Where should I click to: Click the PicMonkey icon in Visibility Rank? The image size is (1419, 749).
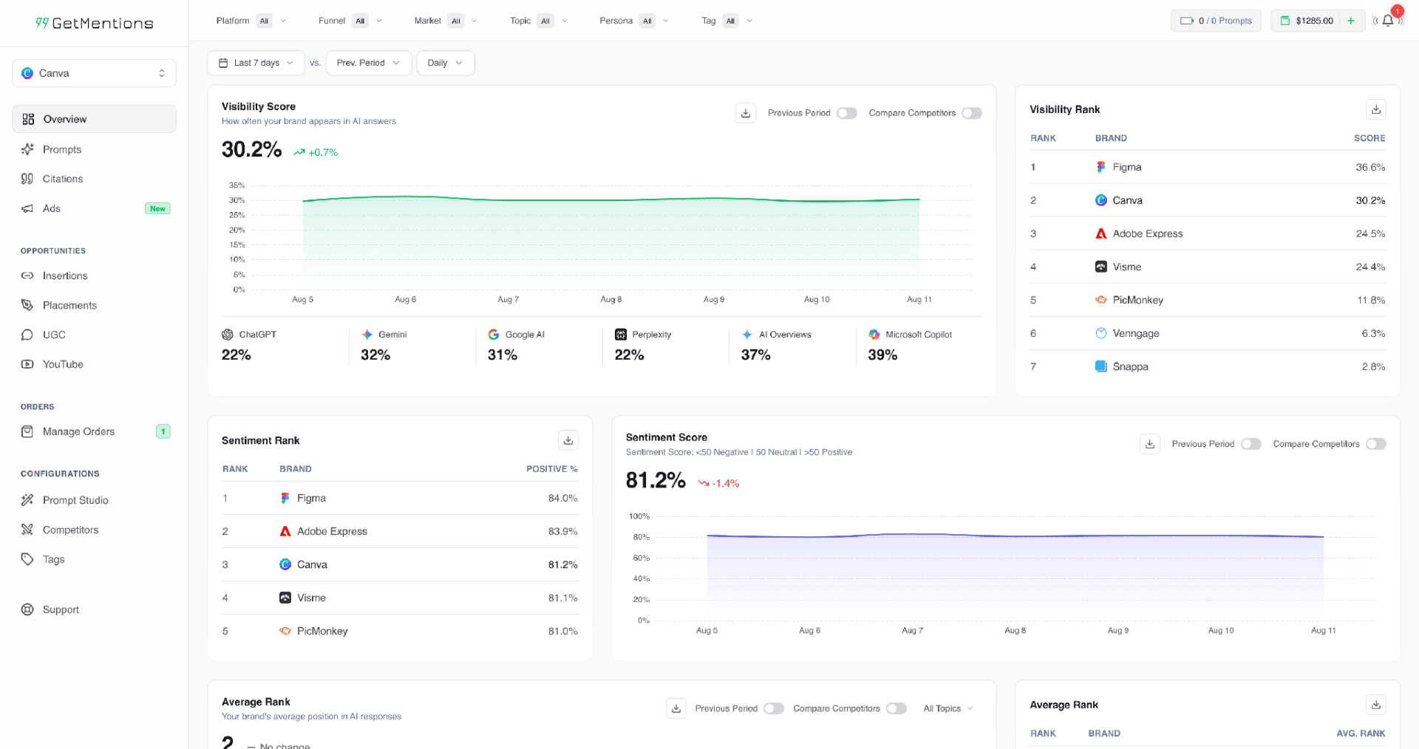(x=1101, y=300)
